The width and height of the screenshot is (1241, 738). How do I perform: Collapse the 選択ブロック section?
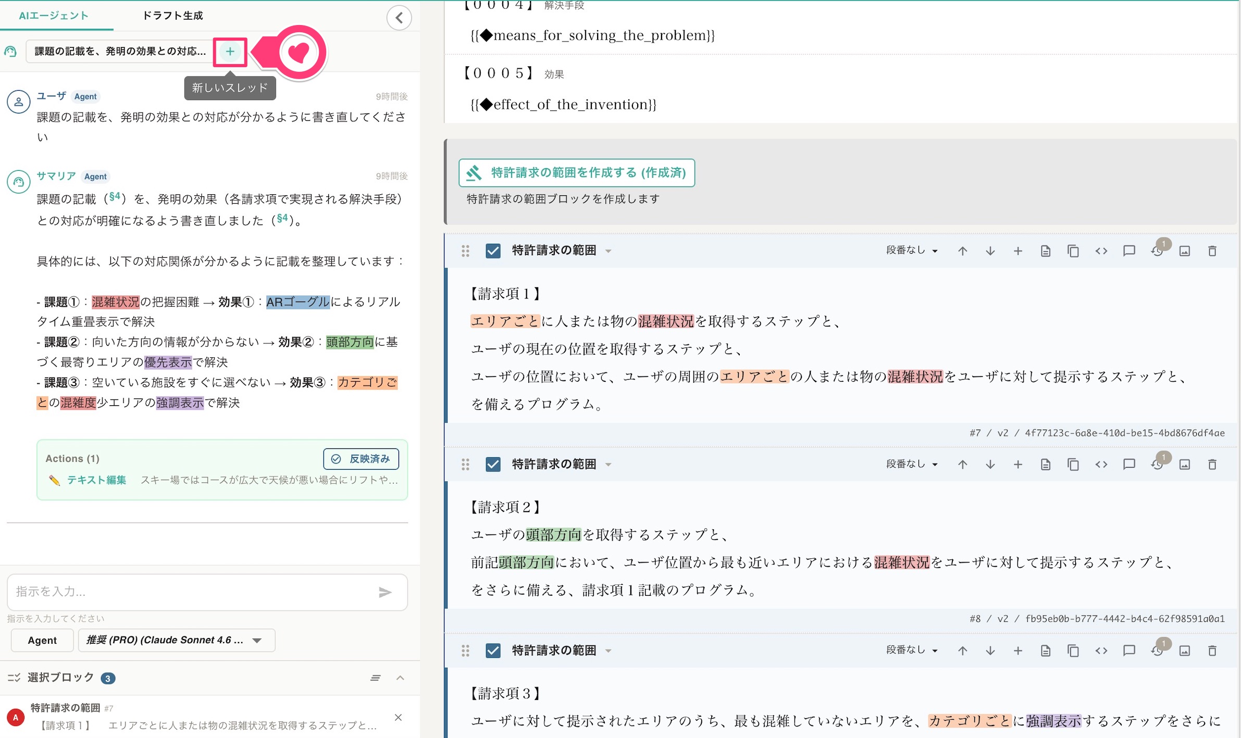400,678
